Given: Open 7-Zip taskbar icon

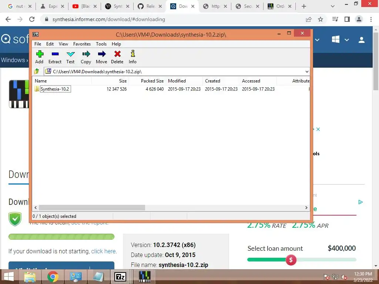Looking at the screenshot, I should (120, 277).
